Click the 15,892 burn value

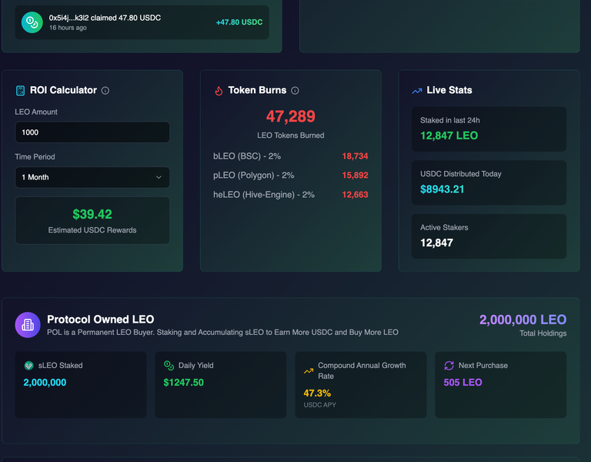[355, 176]
